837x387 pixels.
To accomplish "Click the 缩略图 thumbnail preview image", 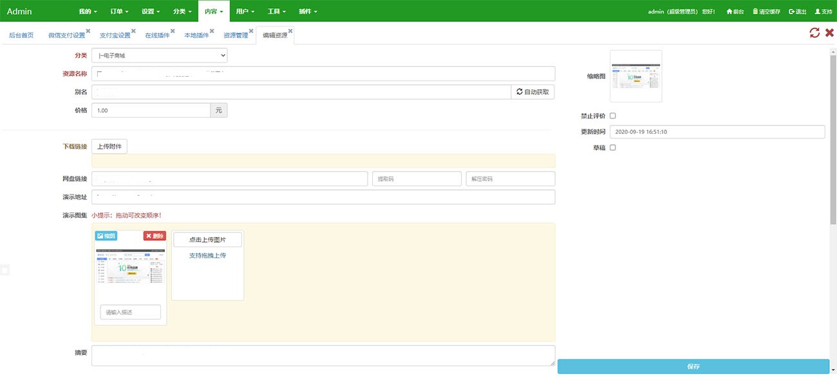I will point(636,76).
